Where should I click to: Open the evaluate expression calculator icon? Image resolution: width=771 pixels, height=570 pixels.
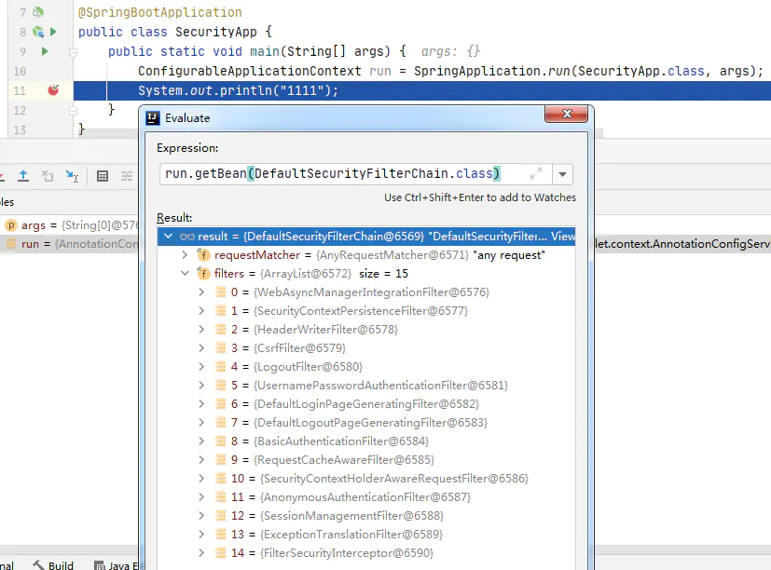103,176
